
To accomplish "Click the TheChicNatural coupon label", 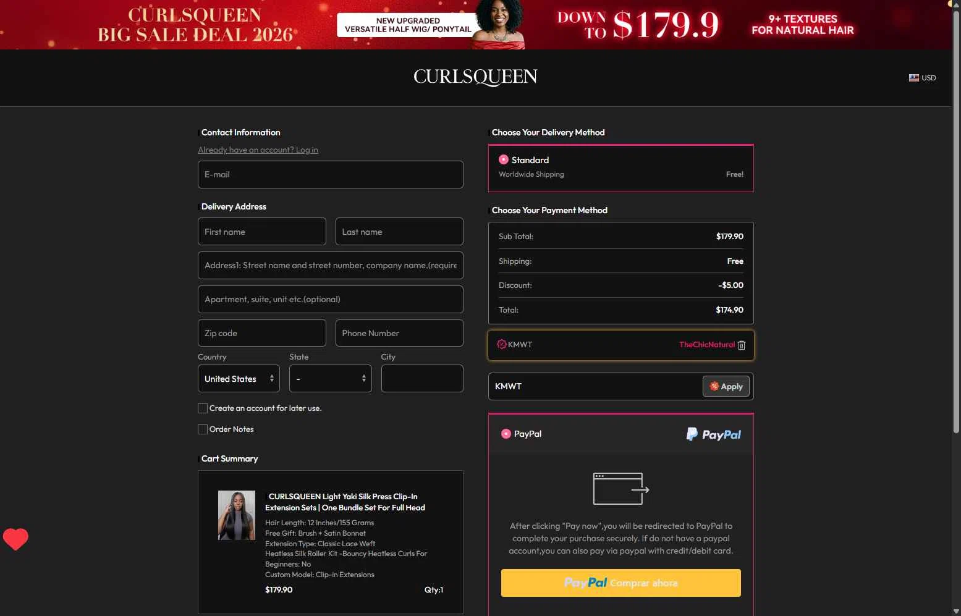I will [707, 345].
